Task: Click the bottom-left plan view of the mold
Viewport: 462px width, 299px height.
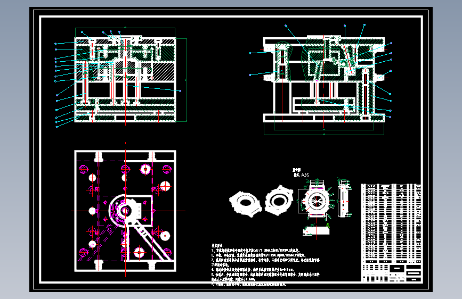Action: (x=125, y=211)
